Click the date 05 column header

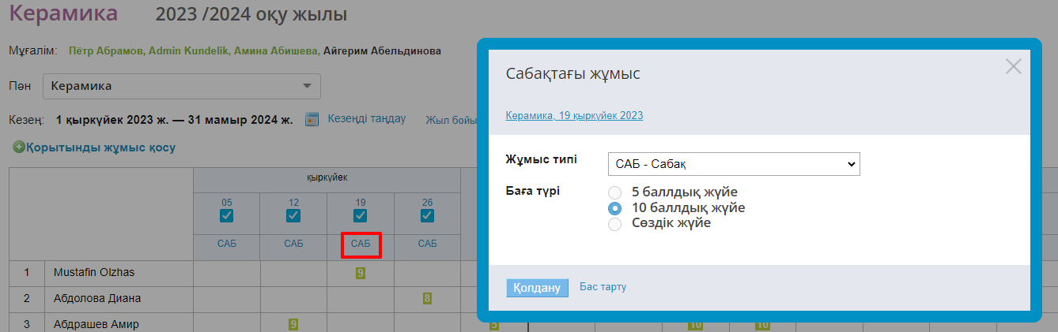click(x=227, y=203)
